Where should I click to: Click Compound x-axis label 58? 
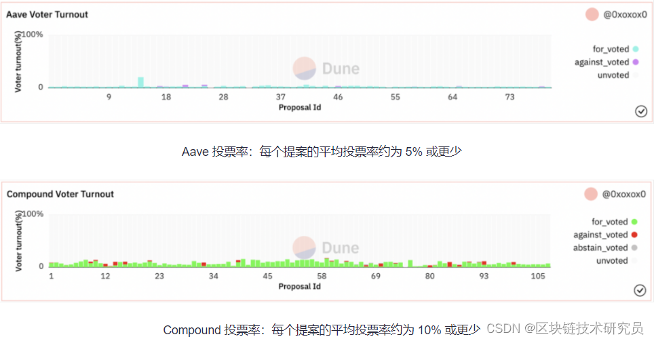click(322, 276)
